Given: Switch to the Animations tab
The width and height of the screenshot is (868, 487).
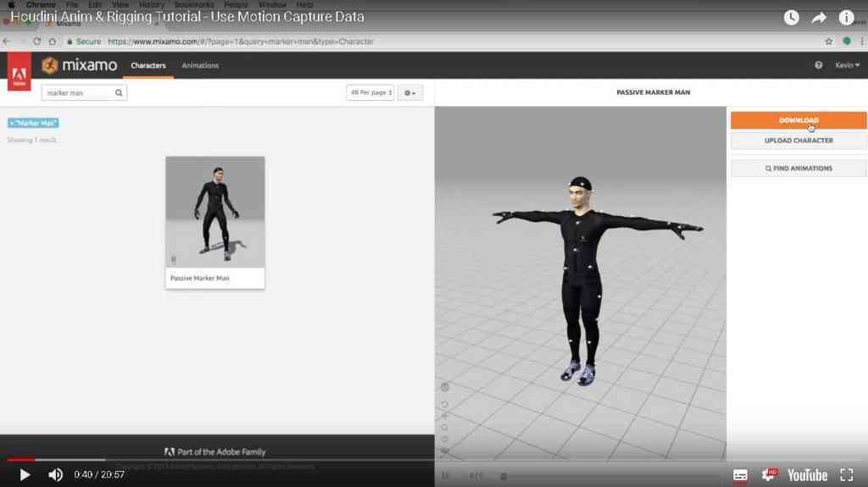Looking at the screenshot, I should [x=200, y=65].
